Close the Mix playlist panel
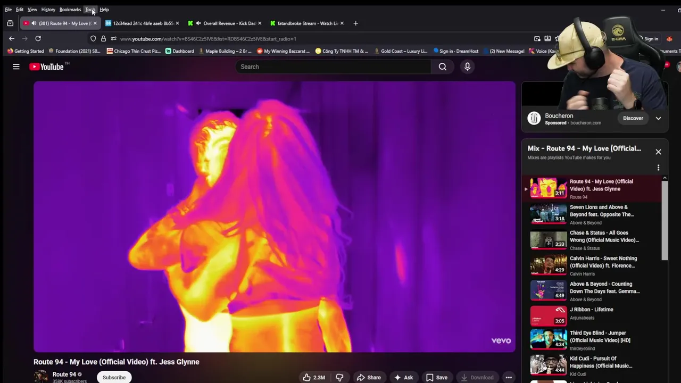Image resolution: width=681 pixels, height=383 pixels. (658, 152)
